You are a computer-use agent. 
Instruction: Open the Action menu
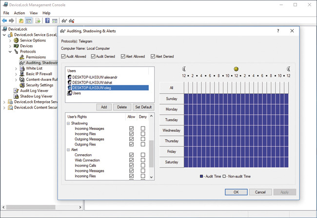tap(20, 13)
